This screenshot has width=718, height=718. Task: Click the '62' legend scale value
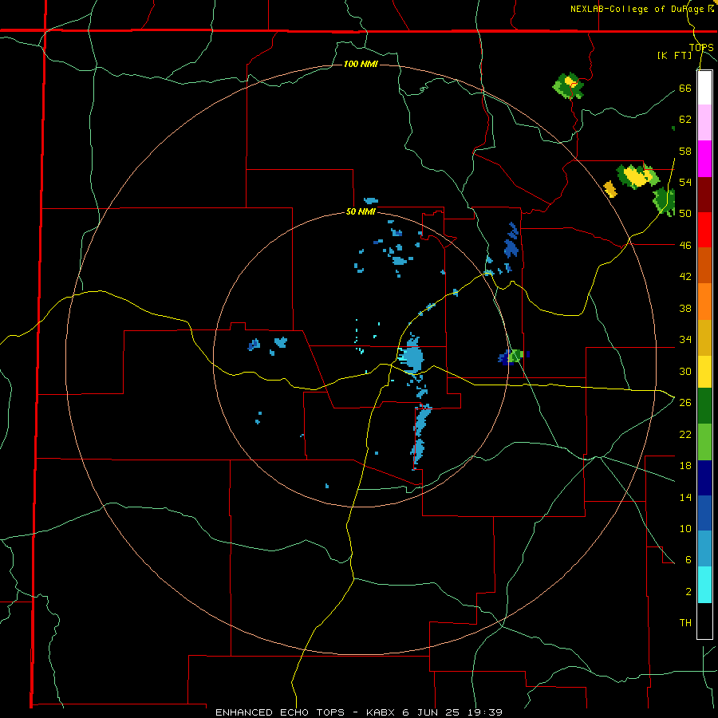[x=685, y=120]
